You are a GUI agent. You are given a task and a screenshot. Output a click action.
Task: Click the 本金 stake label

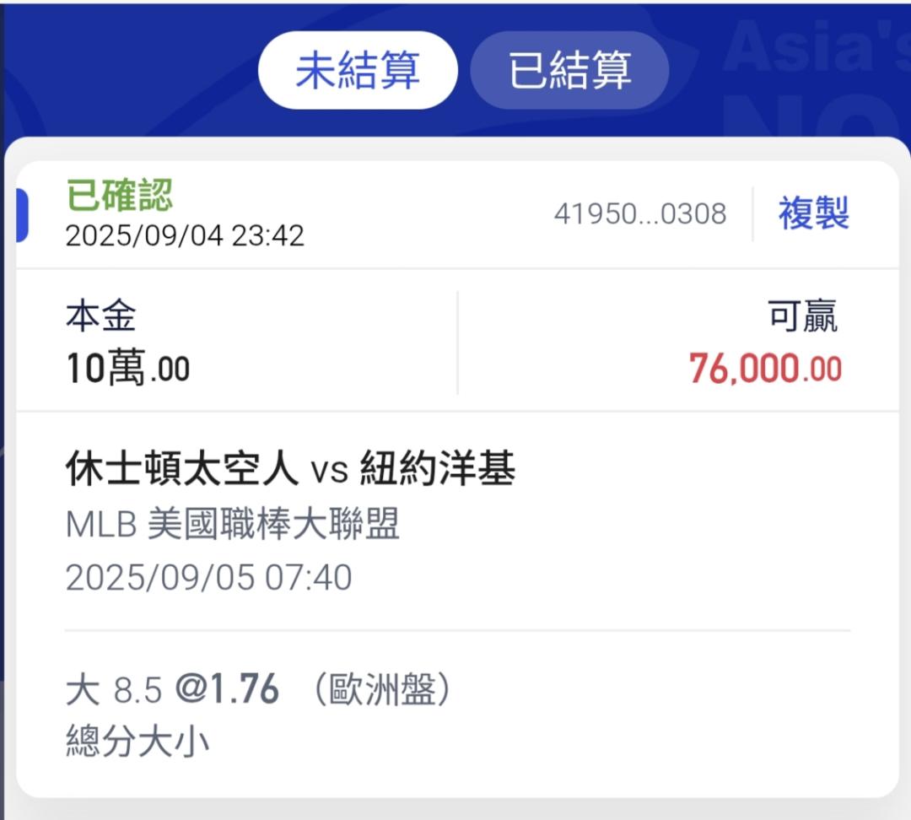point(101,316)
